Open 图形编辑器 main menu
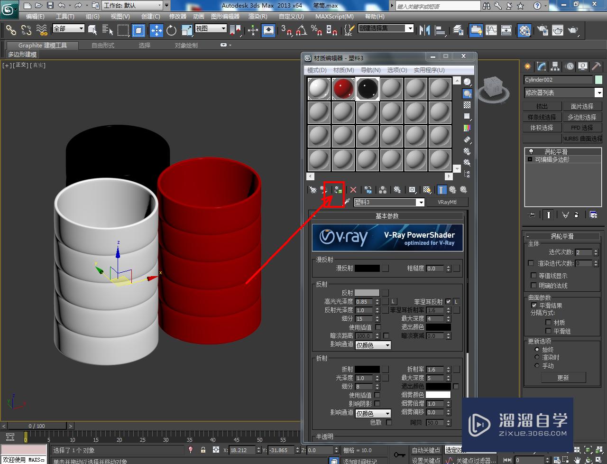Image resolution: width=607 pixels, height=464 pixels. tap(225, 16)
